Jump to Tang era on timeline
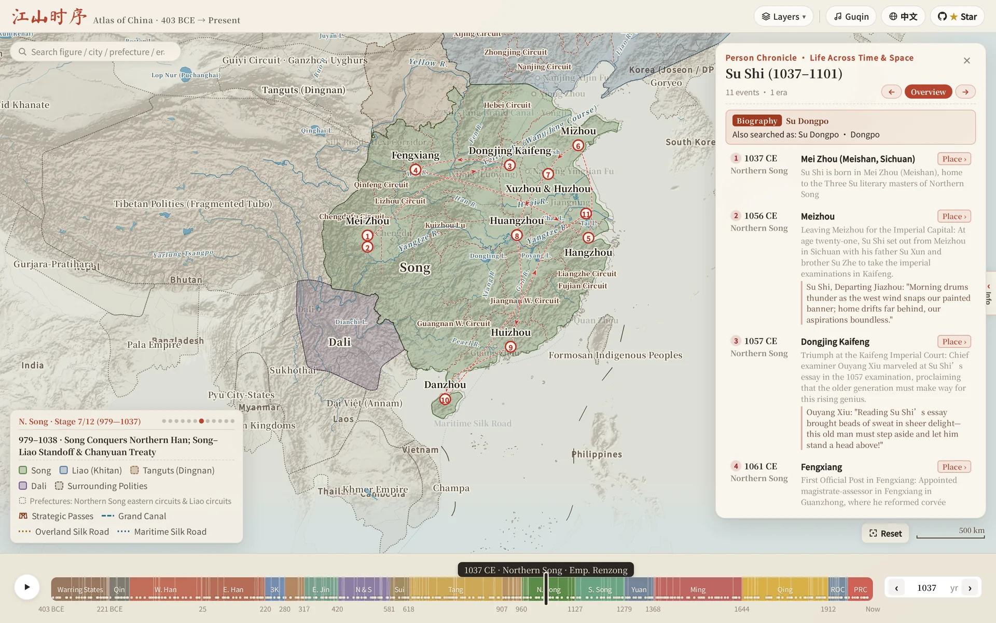This screenshot has width=996, height=623. [456, 589]
